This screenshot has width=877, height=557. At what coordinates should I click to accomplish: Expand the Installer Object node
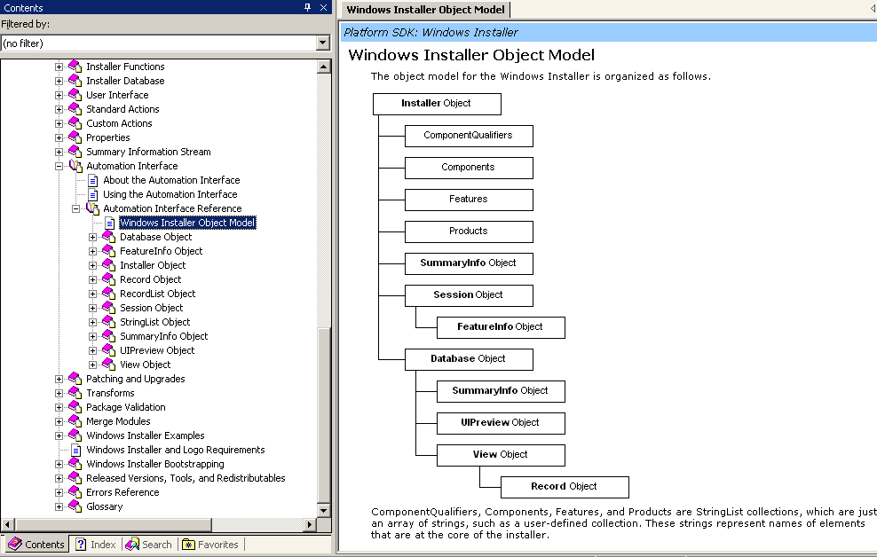point(93,265)
